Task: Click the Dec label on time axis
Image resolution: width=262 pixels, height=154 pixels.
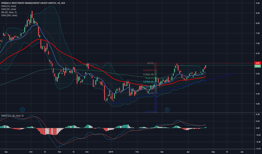Action: coord(87,152)
